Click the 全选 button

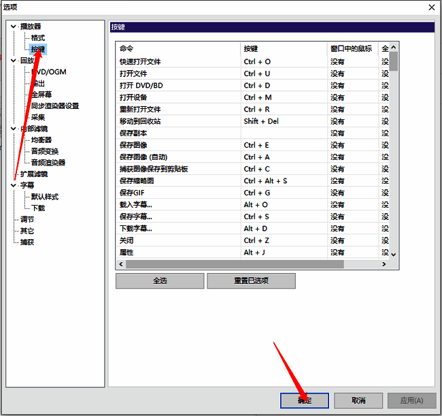pos(160,281)
